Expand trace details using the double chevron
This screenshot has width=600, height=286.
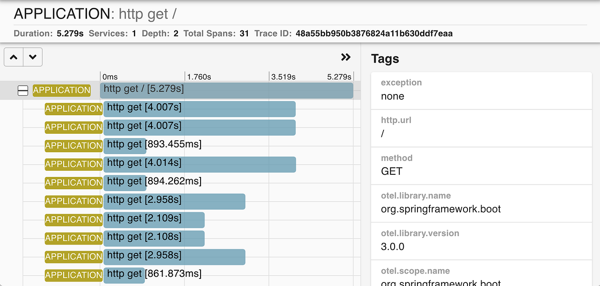point(346,56)
